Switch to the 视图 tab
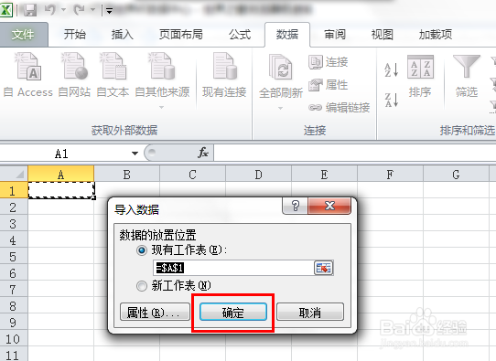The width and height of the screenshot is (496, 361). pyautogui.click(x=383, y=34)
